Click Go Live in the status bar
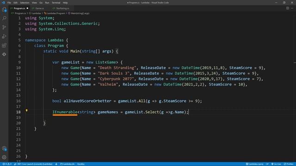This screenshot has height=166, width=296. click(277, 164)
